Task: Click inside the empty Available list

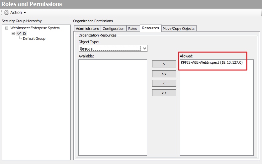Action: click(113, 106)
